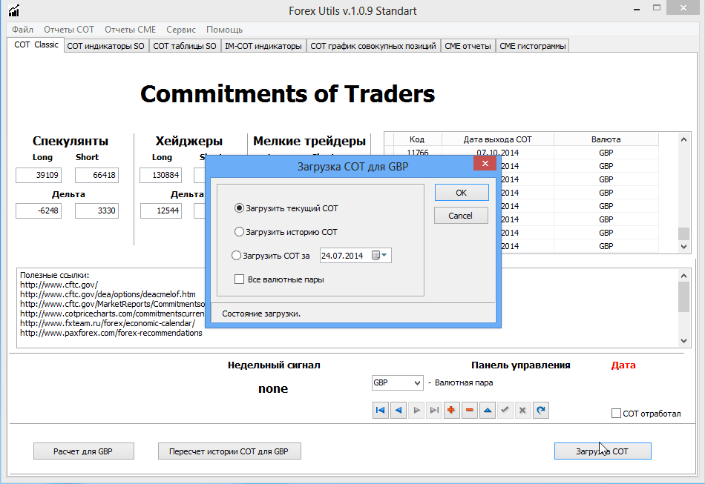Select 'Загрузить текущий COT' radio option
Viewport: 705px width, 484px height.
point(239,209)
